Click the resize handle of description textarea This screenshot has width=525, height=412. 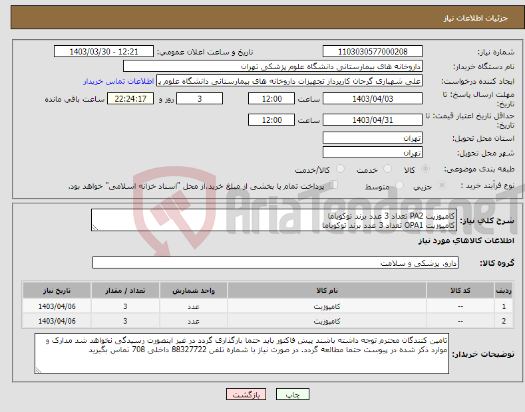click(94, 228)
